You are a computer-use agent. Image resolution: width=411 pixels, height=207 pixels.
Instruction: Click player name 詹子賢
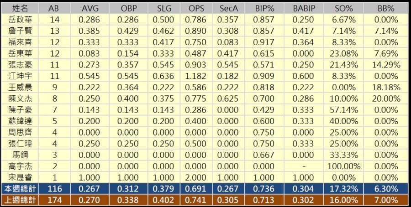click(20, 31)
